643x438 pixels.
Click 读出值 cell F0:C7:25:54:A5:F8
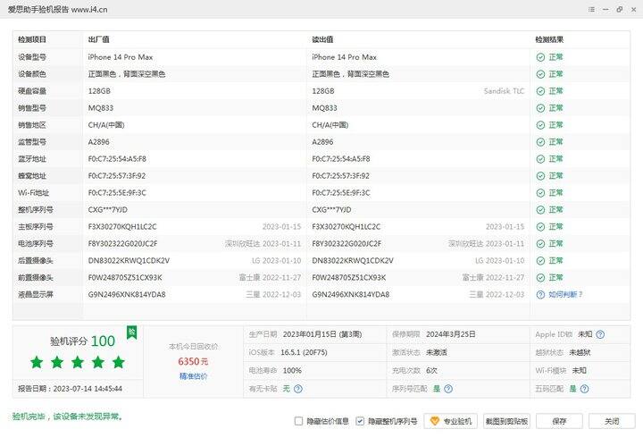341,159
